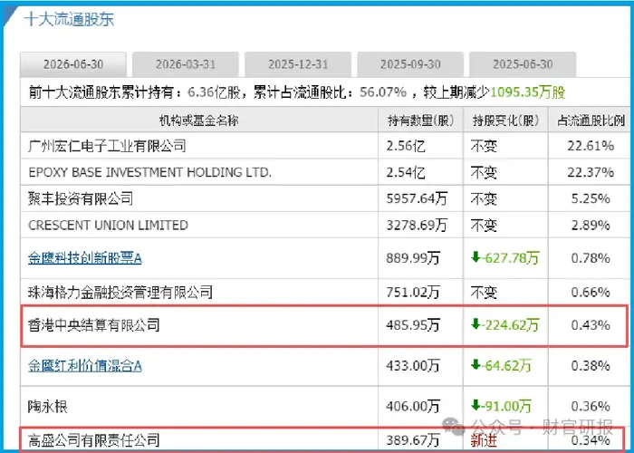The width and height of the screenshot is (634, 453).
Task: Click the 占流通股比例 column header
Action: [591, 120]
